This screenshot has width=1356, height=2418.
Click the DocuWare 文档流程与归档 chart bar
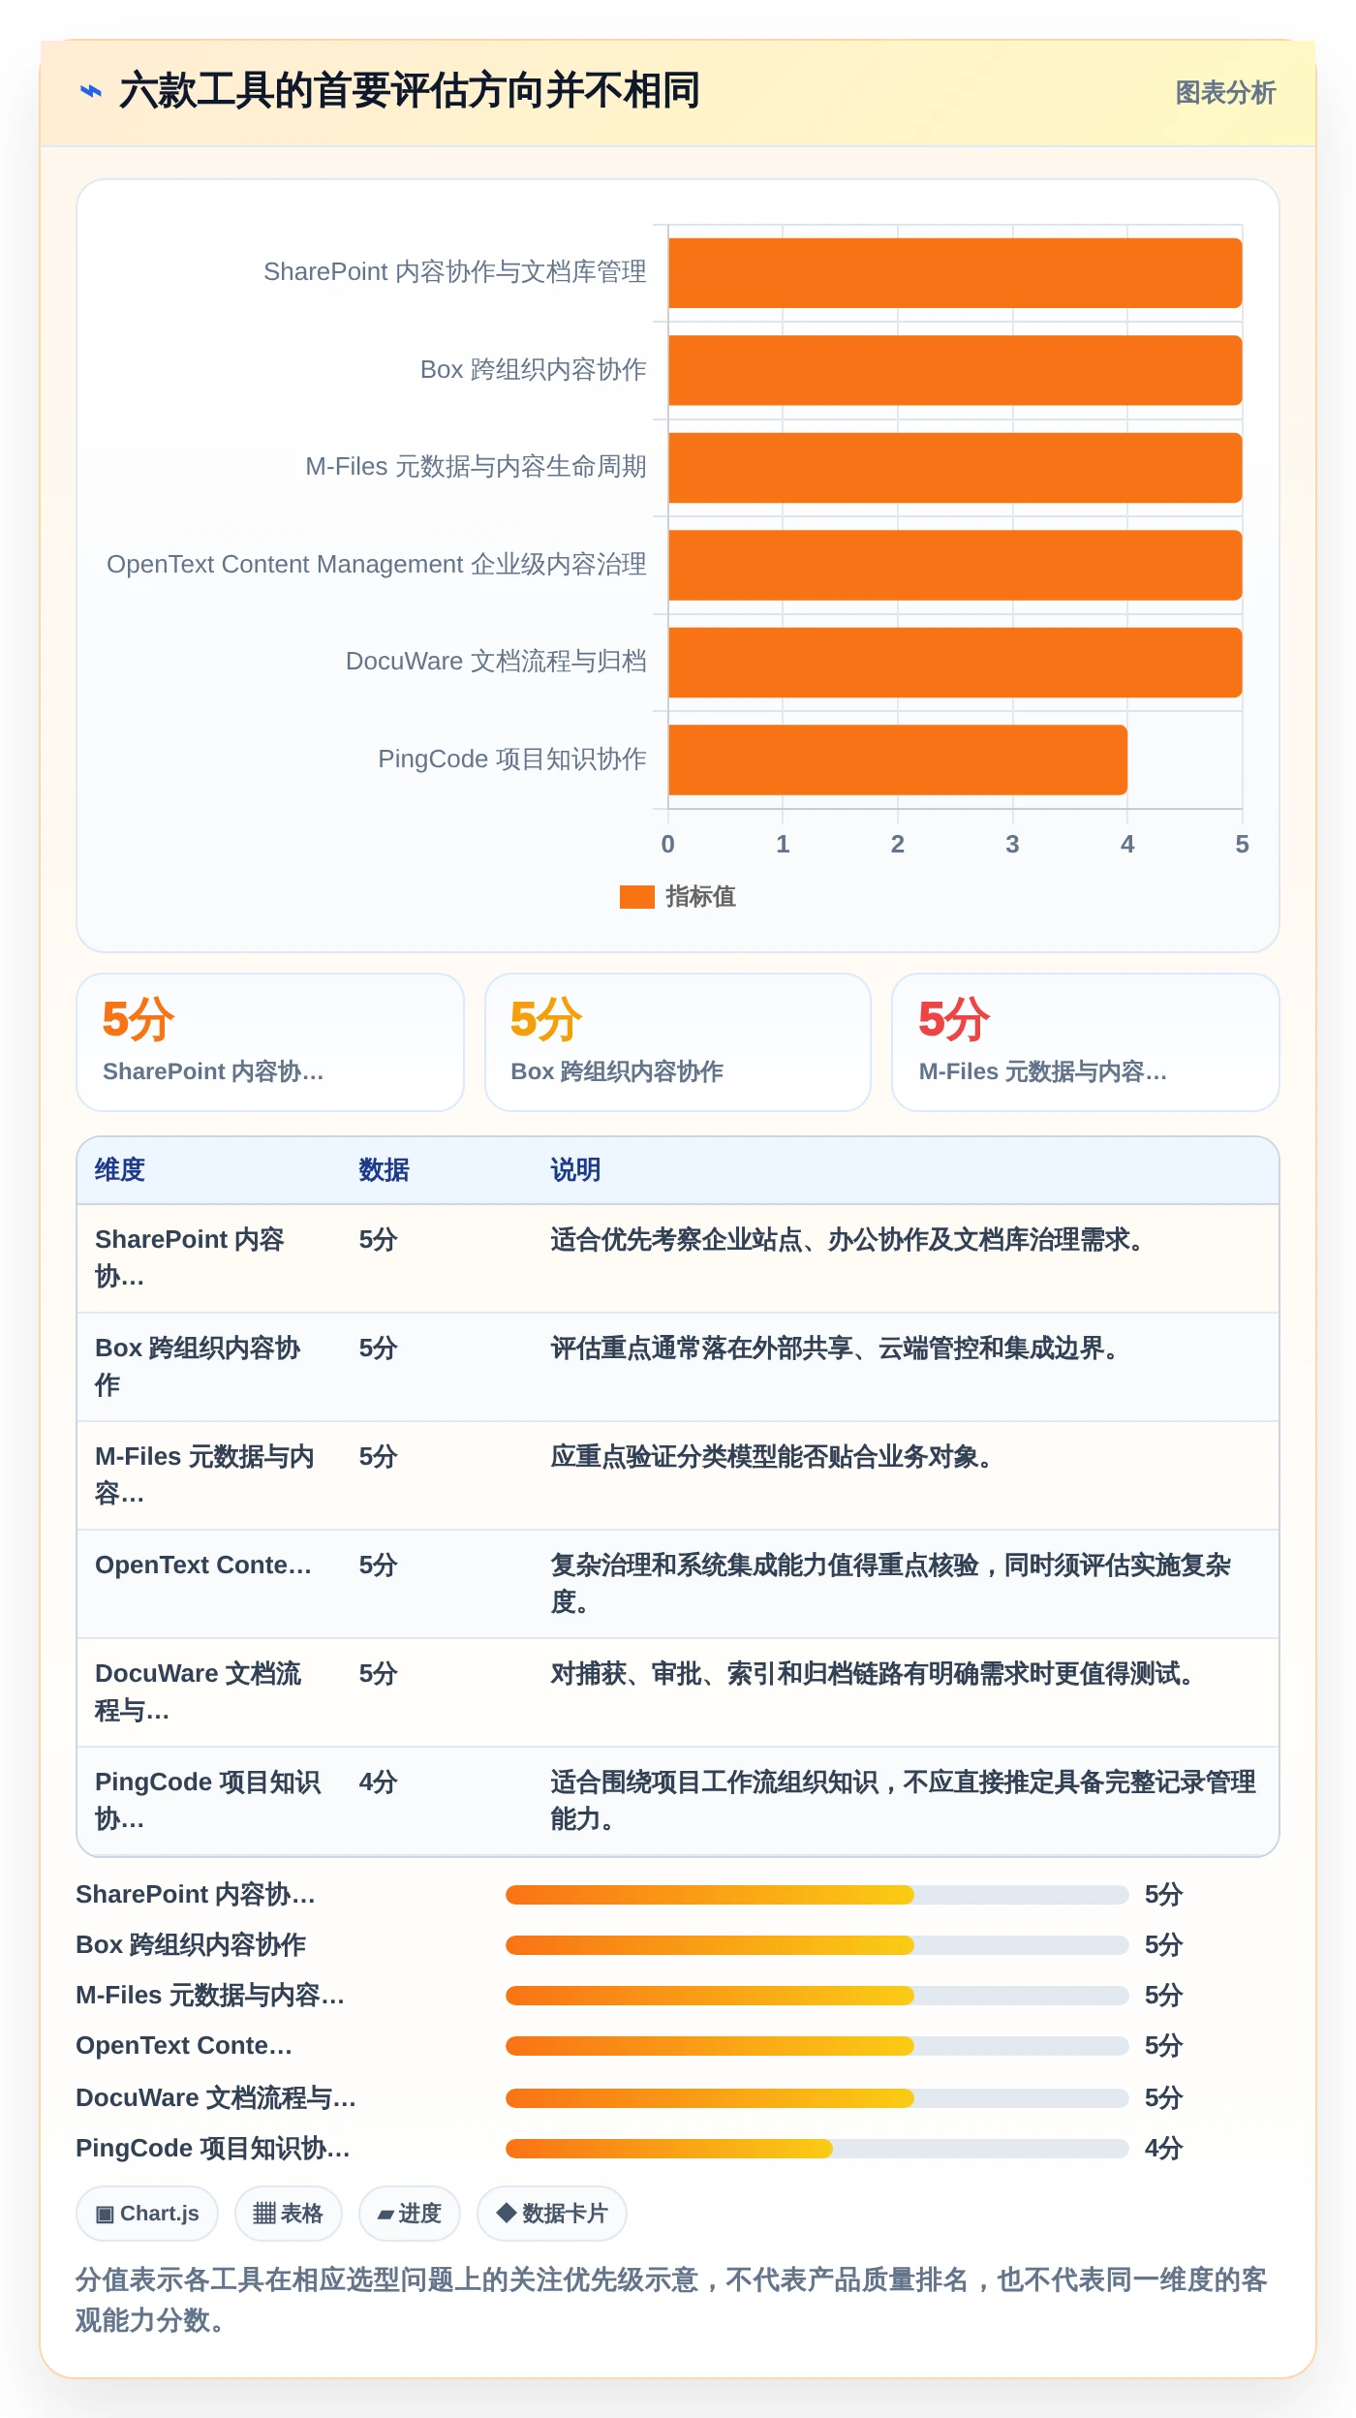955,663
